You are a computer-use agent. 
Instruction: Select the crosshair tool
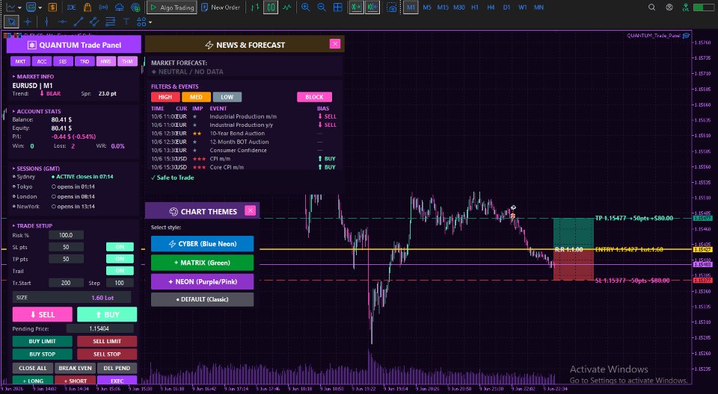[28, 22]
